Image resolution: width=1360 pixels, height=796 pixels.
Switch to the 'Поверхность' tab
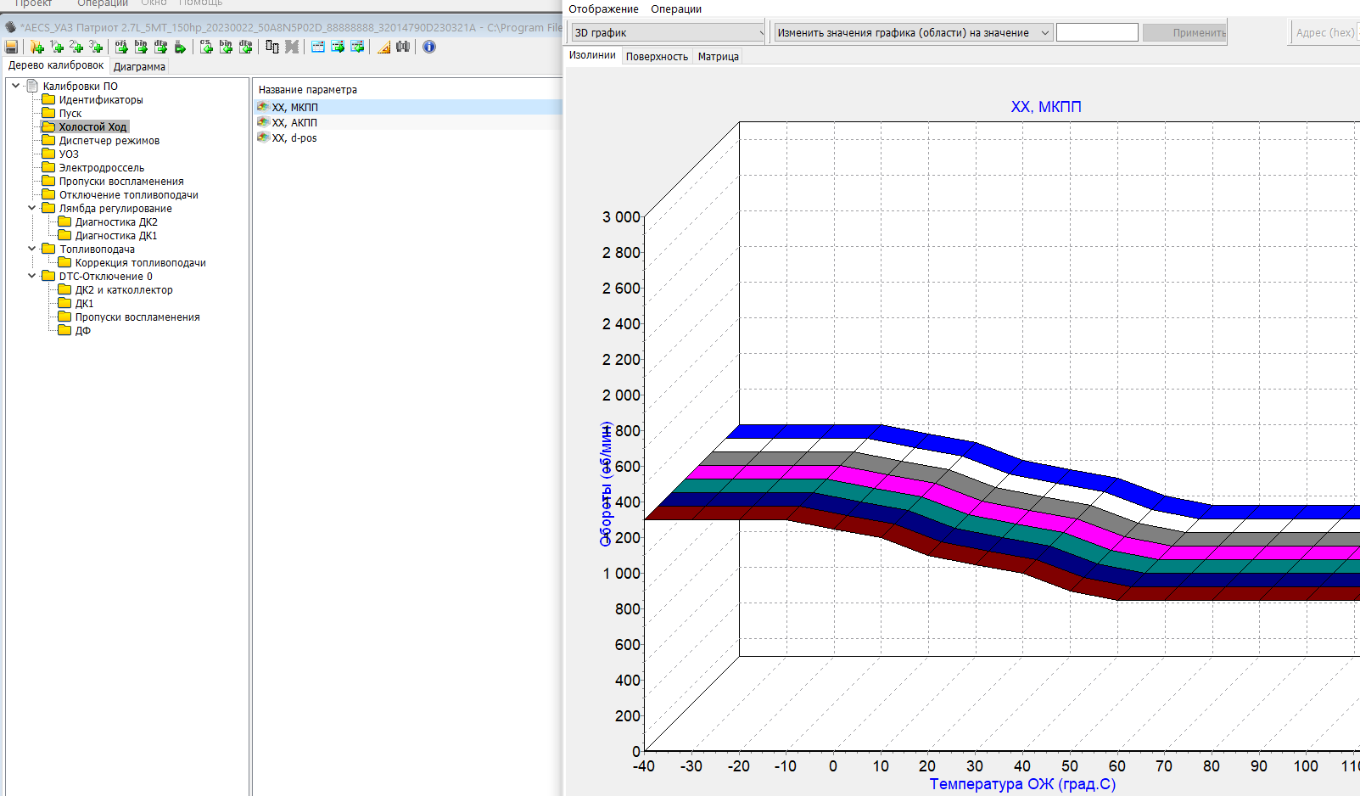point(657,57)
